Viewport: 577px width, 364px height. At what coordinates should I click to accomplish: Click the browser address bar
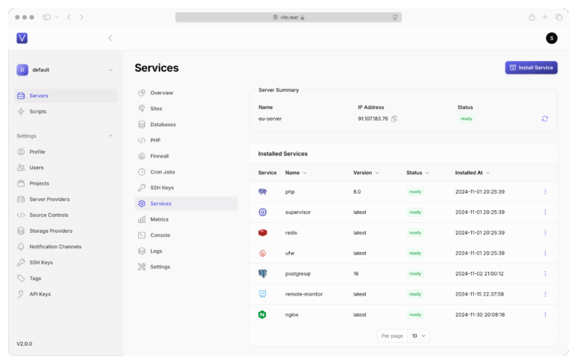(x=288, y=17)
